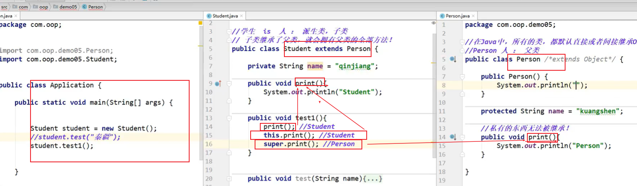637x186 pixels.
Task: Open the src breadcrumb
Action: pos(4,7)
